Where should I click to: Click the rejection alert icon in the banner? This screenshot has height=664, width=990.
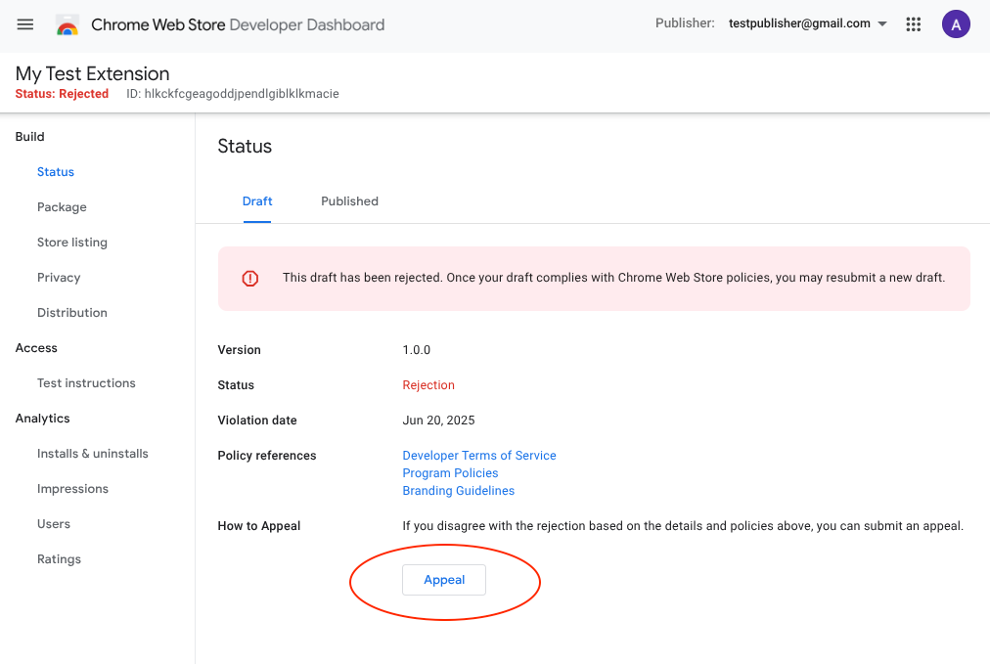(249, 278)
